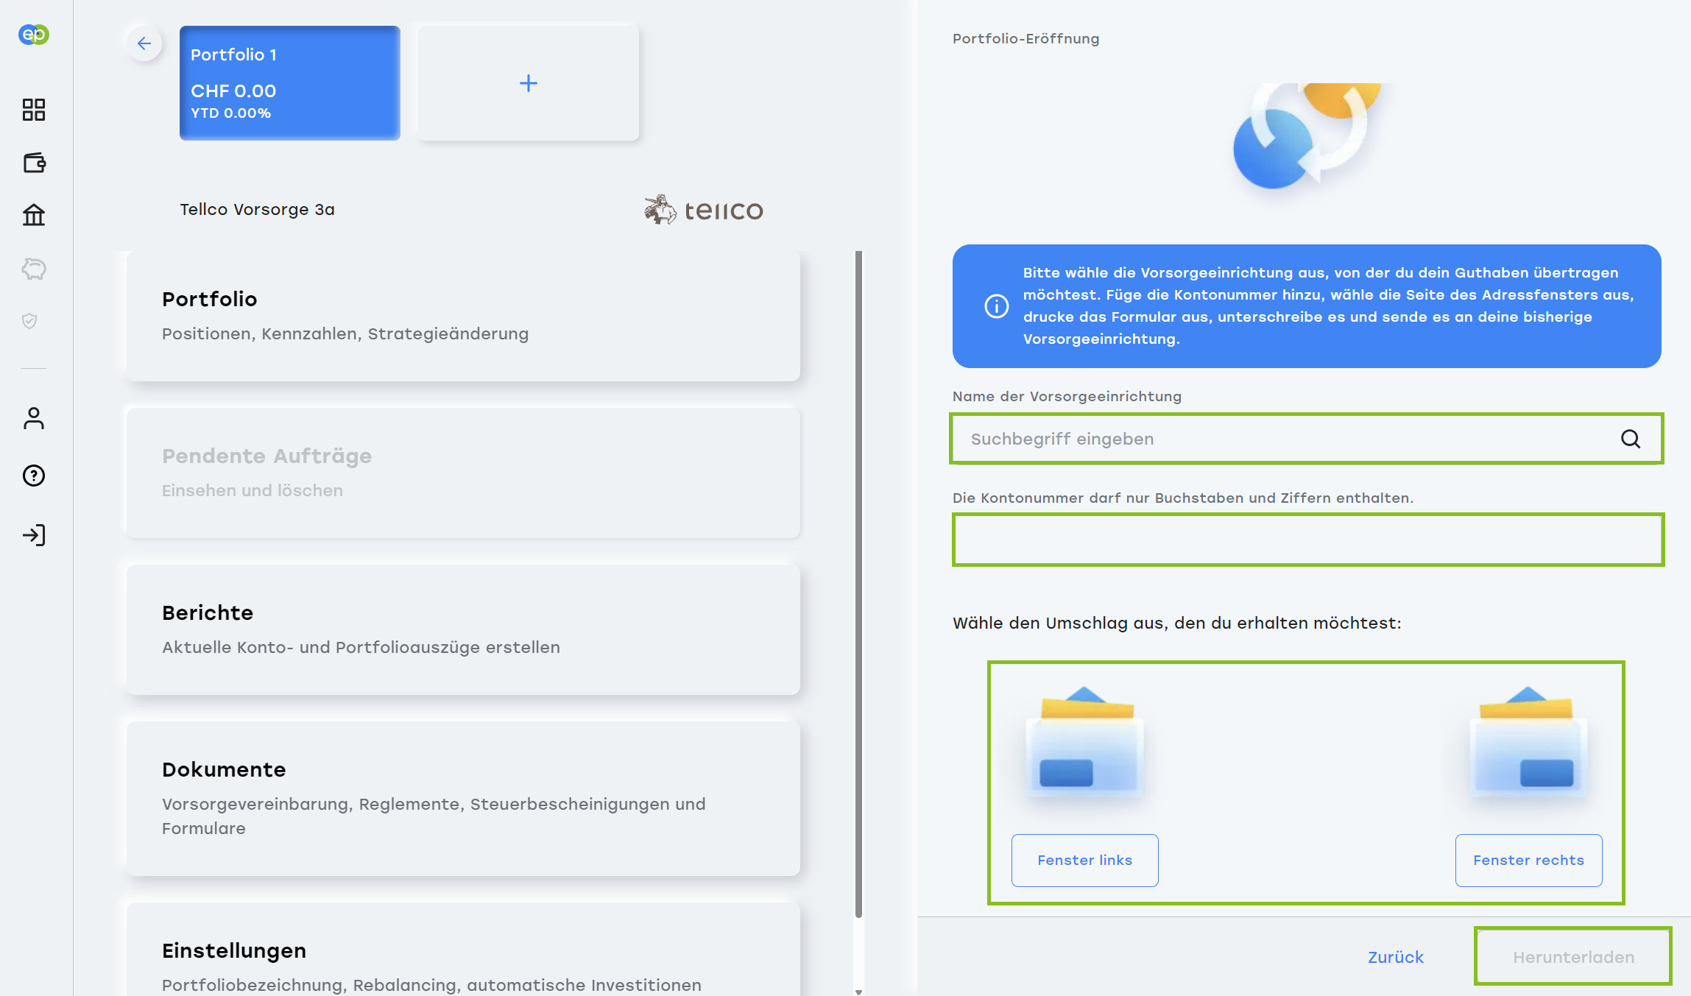
Task: Click the Herunterladen button
Action: [x=1573, y=957]
